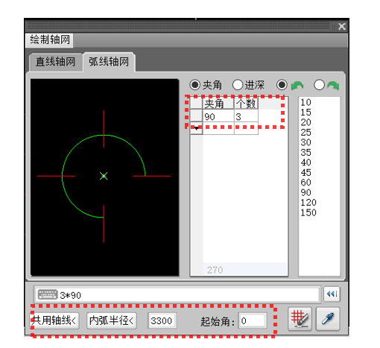Select the counterclockwise direction radio button
380x348 pixels.
click(x=282, y=85)
